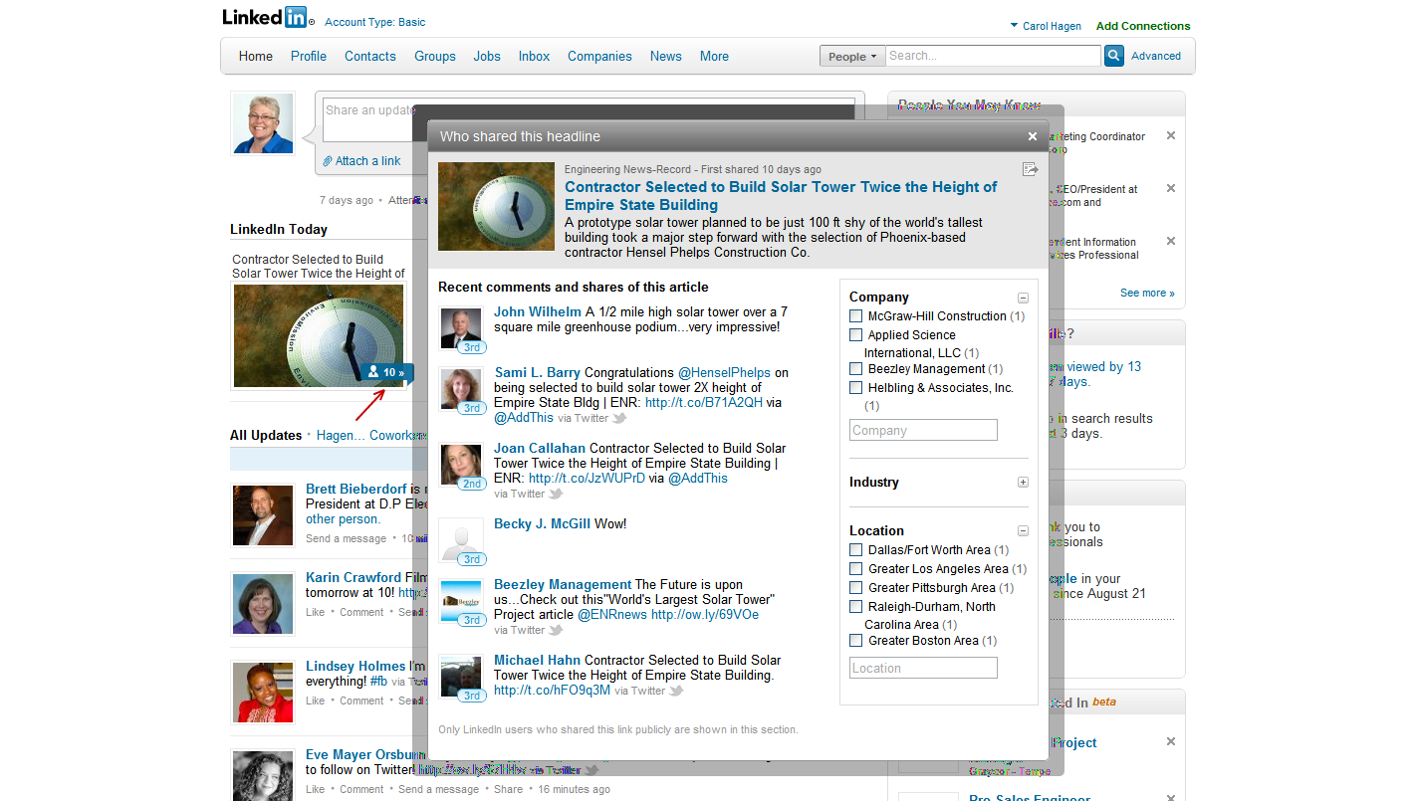Image resolution: width=1417 pixels, height=801 pixels.
Task: Check Applied Science International, LLC filter
Action: pos(855,335)
